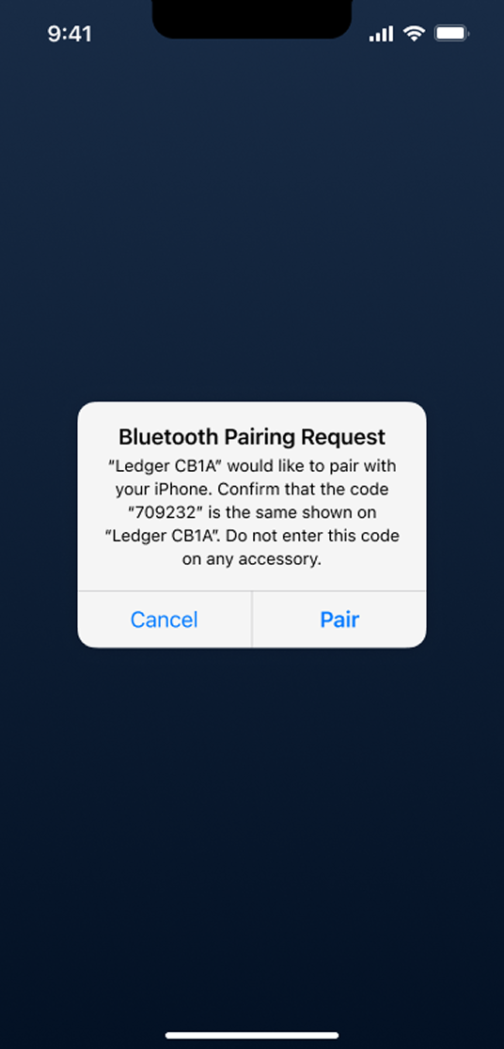The width and height of the screenshot is (504, 1049).
Task: Tap the dark background below the dialog
Action: 252,837
